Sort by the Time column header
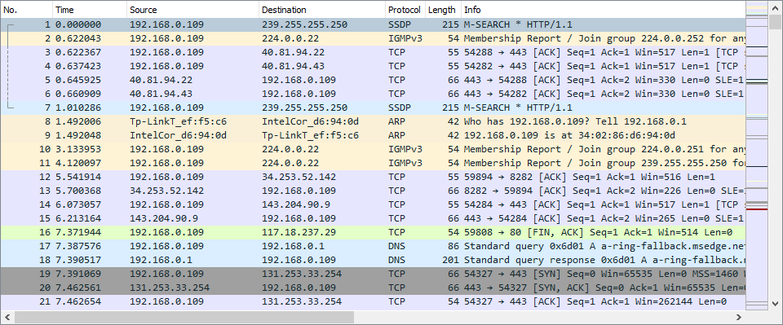 (90, 10)
